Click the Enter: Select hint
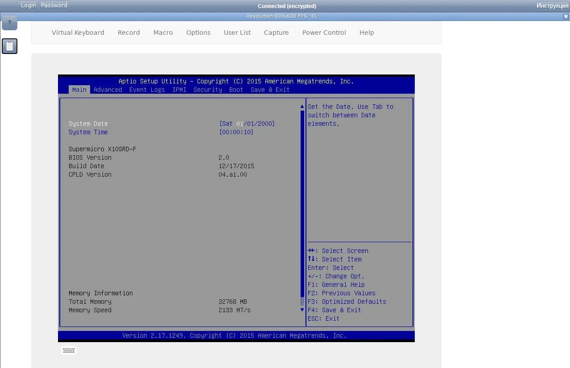 click(331, 268)
